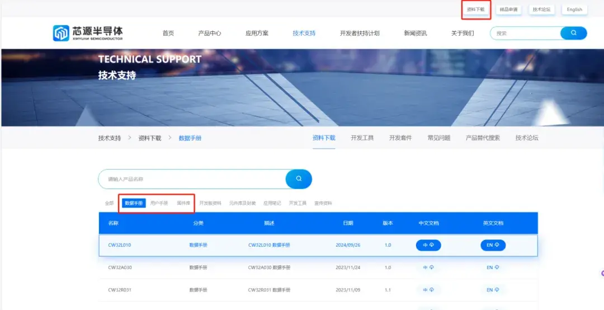Viewport: 604px width, 310px height.
Task: Click the 技术支持 breadcrumb link
Action: (110, 138)
